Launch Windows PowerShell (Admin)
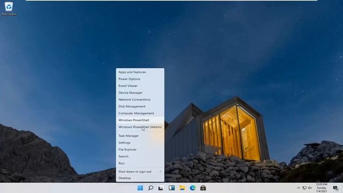This screenshot has width=343, height=193. tap(140, 127)
